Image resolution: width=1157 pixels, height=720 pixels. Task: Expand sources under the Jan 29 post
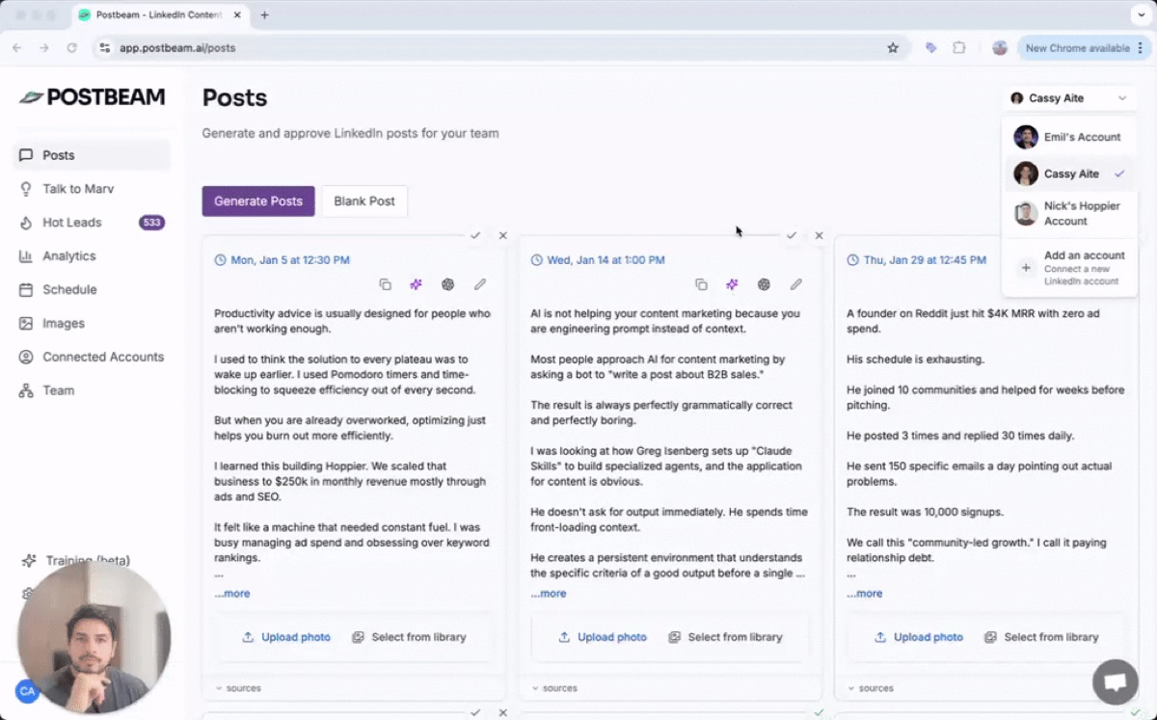coord(870,688)
